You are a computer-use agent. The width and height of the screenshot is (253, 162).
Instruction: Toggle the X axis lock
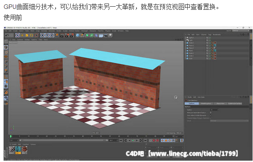(x=42, y=35)
